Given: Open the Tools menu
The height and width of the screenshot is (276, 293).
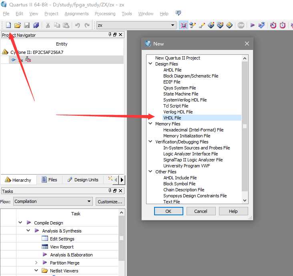Looking at the screenshot, I should coord(127,14).
